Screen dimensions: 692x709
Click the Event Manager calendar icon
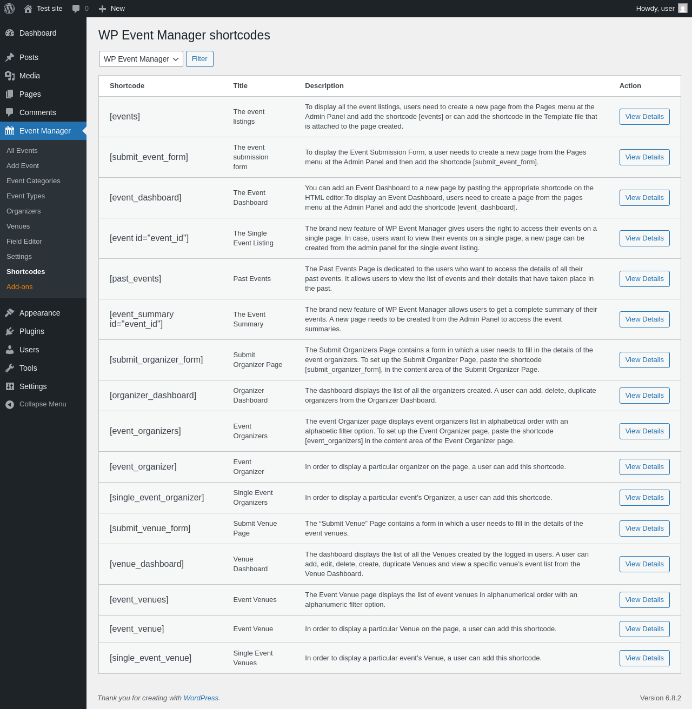(x=10, y=131)
